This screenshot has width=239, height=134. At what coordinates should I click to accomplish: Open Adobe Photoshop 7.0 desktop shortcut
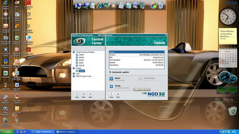coord(6,111)
